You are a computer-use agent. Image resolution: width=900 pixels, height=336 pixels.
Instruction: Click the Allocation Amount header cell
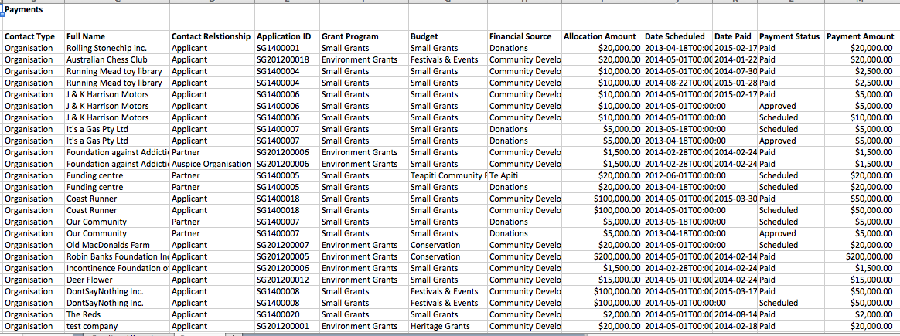click(600, 36)
